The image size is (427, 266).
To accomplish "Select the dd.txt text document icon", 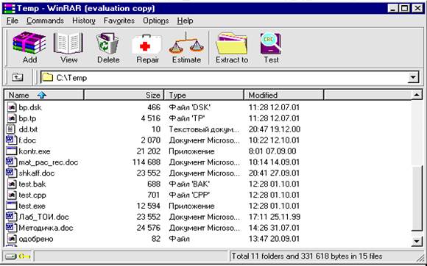I will [10, 129].
